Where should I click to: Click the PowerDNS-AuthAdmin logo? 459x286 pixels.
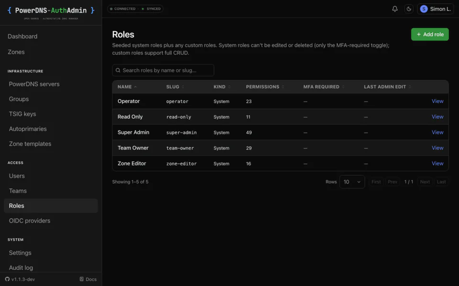point(51,12)
